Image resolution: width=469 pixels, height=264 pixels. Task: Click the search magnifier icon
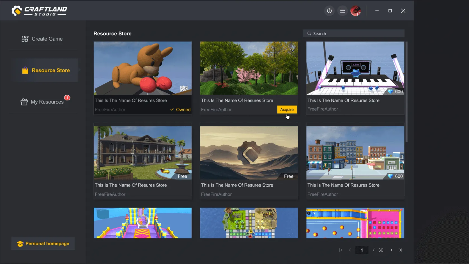[x=309, y=33]
